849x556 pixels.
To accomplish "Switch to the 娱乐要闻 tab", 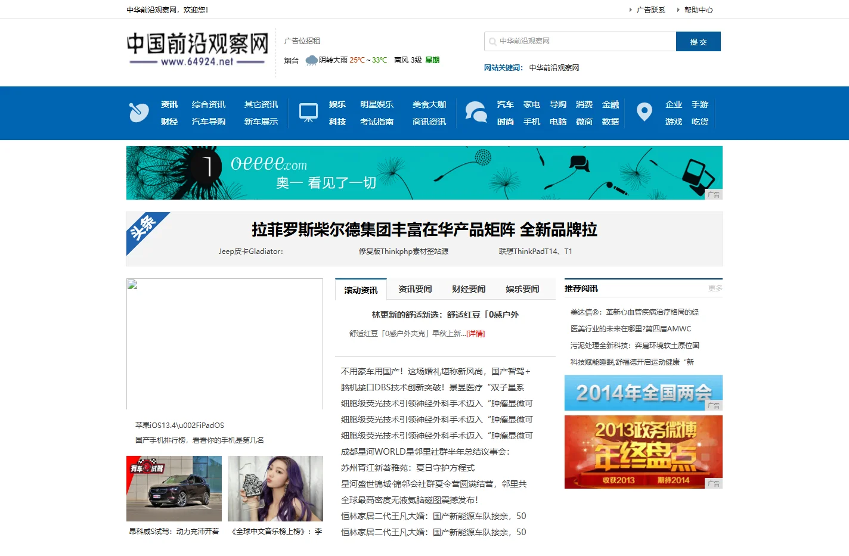I will pyautogui.click(x=522, y=289).
